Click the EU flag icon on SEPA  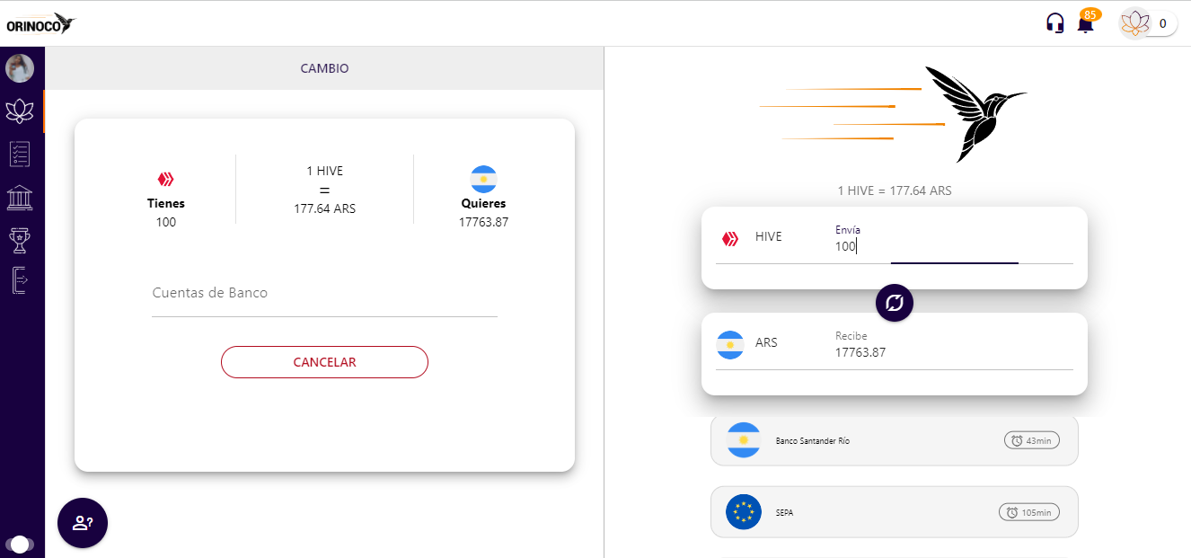click(744, 512)
